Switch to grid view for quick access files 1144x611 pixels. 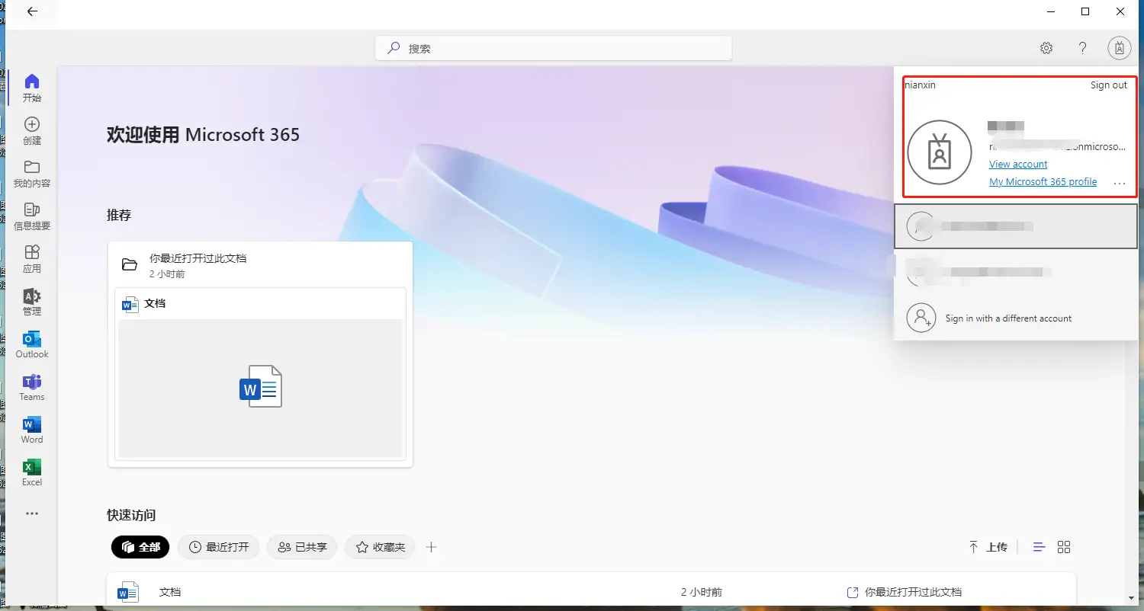pos(1063,546)
